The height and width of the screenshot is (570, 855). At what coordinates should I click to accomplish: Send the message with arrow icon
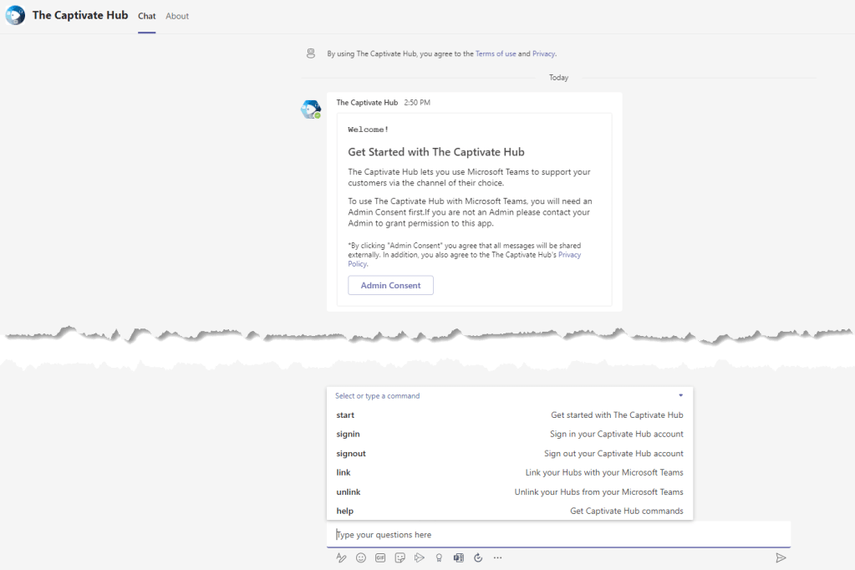pyautogui.click(x=781, y=557)
